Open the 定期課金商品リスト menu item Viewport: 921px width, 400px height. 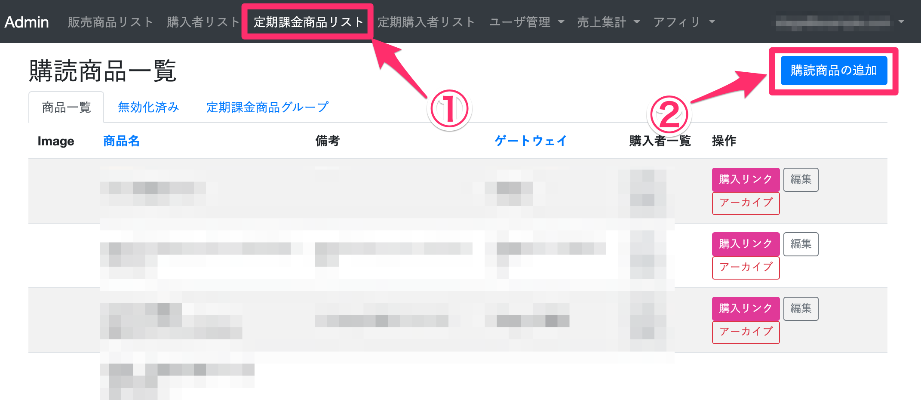pos(308,22)
